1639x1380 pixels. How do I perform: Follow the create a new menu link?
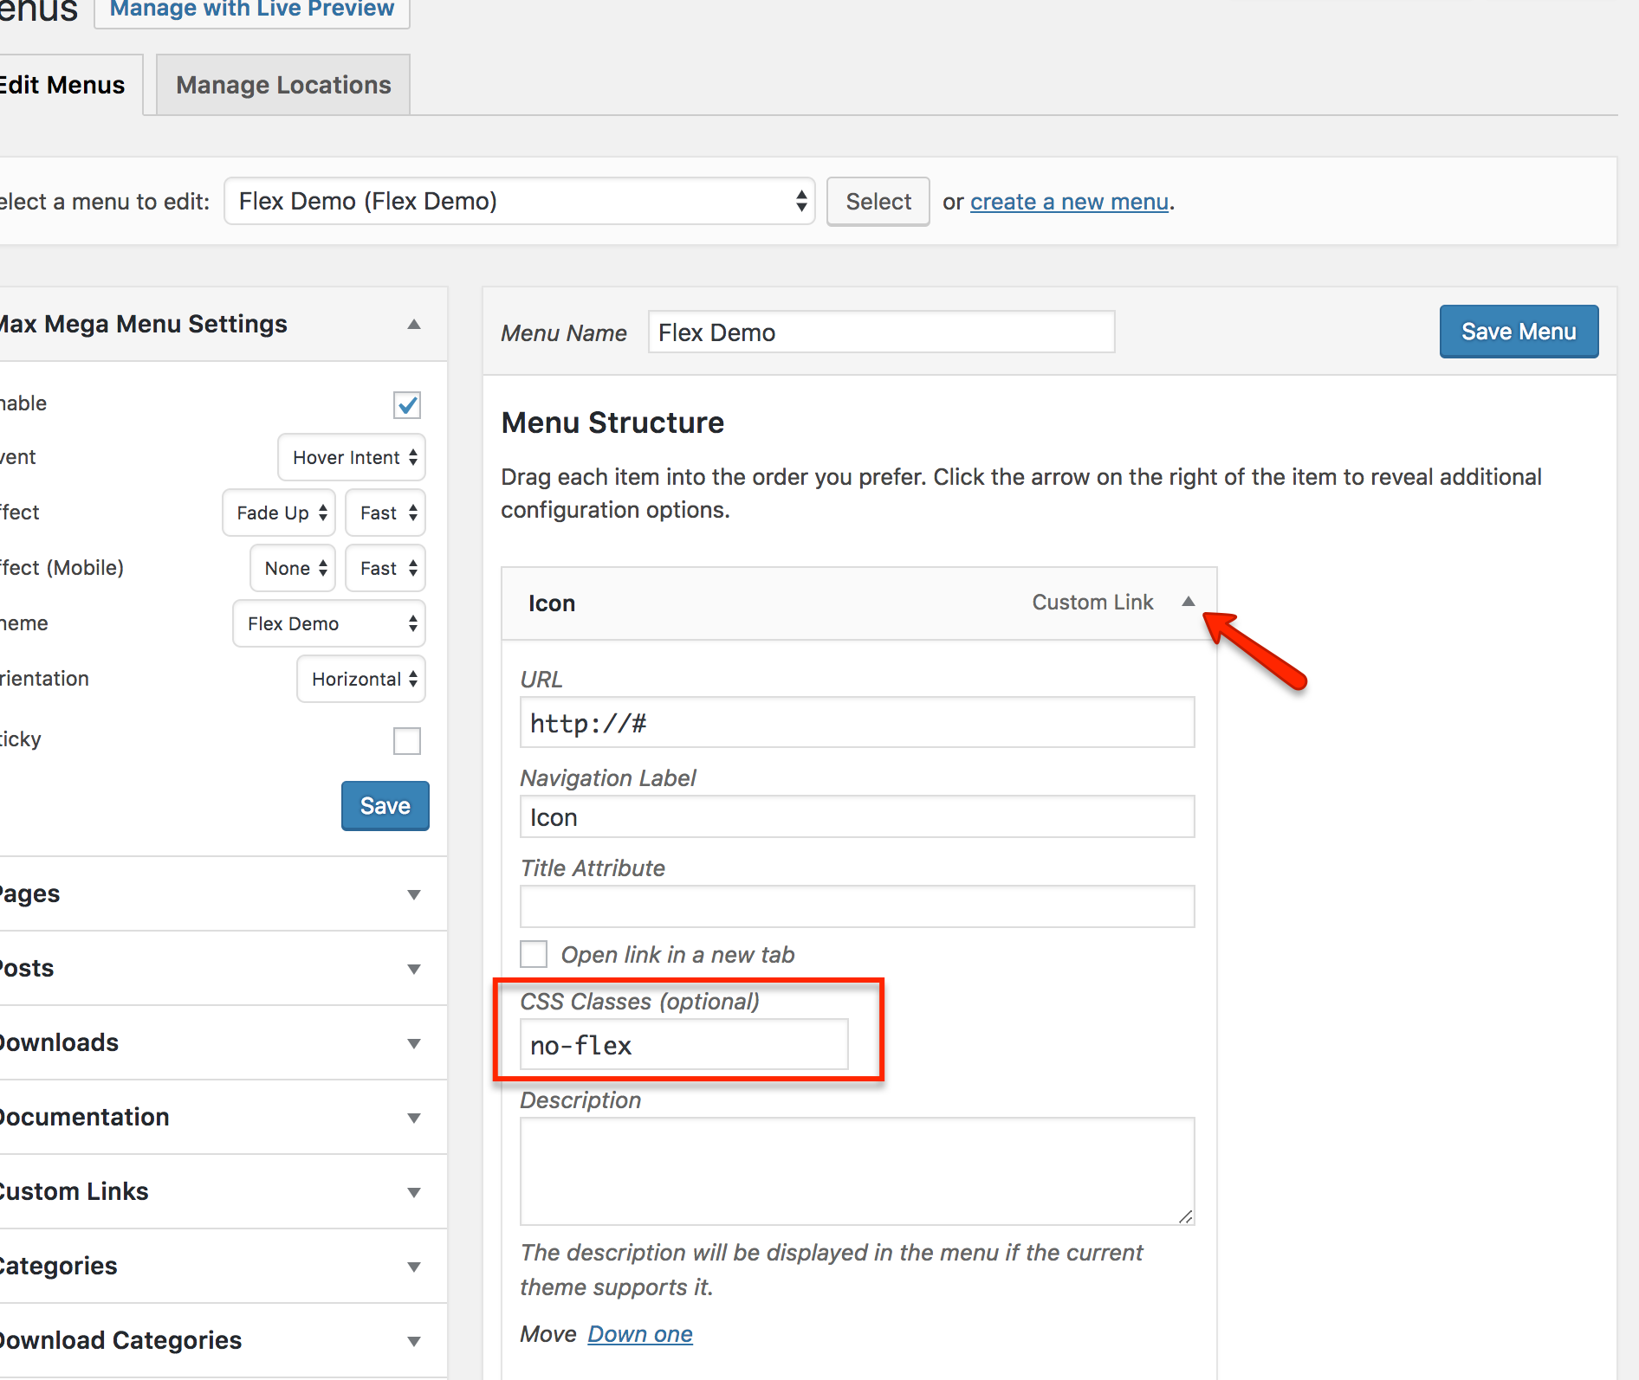[1069, 202]
